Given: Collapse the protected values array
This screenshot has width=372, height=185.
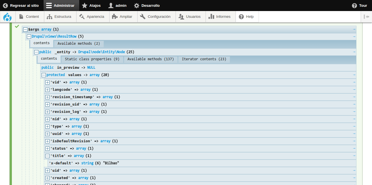Looking at the screenshot, I should 44,75.
